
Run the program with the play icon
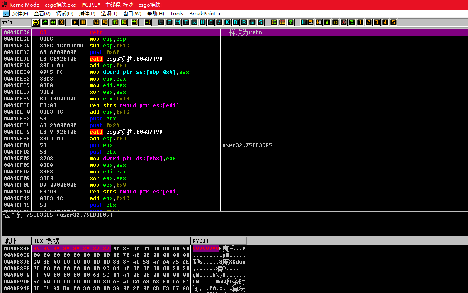coord(75,22)
